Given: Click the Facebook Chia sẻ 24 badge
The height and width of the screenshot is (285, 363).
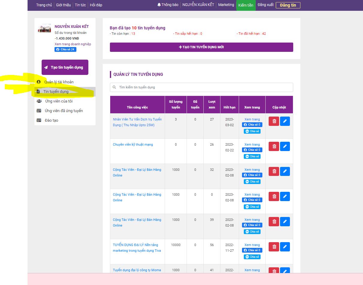Looking at the screenshot, I should coord(65,49).
